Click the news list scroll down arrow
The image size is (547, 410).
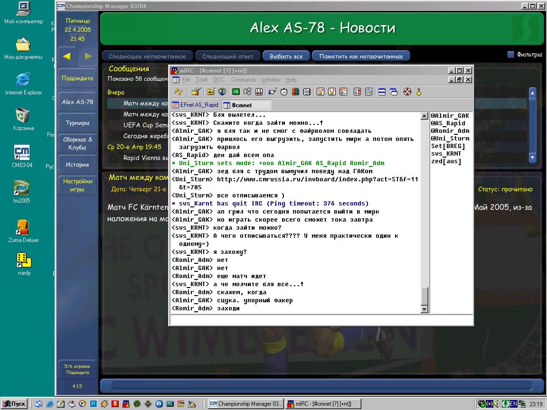pos(532,158)
